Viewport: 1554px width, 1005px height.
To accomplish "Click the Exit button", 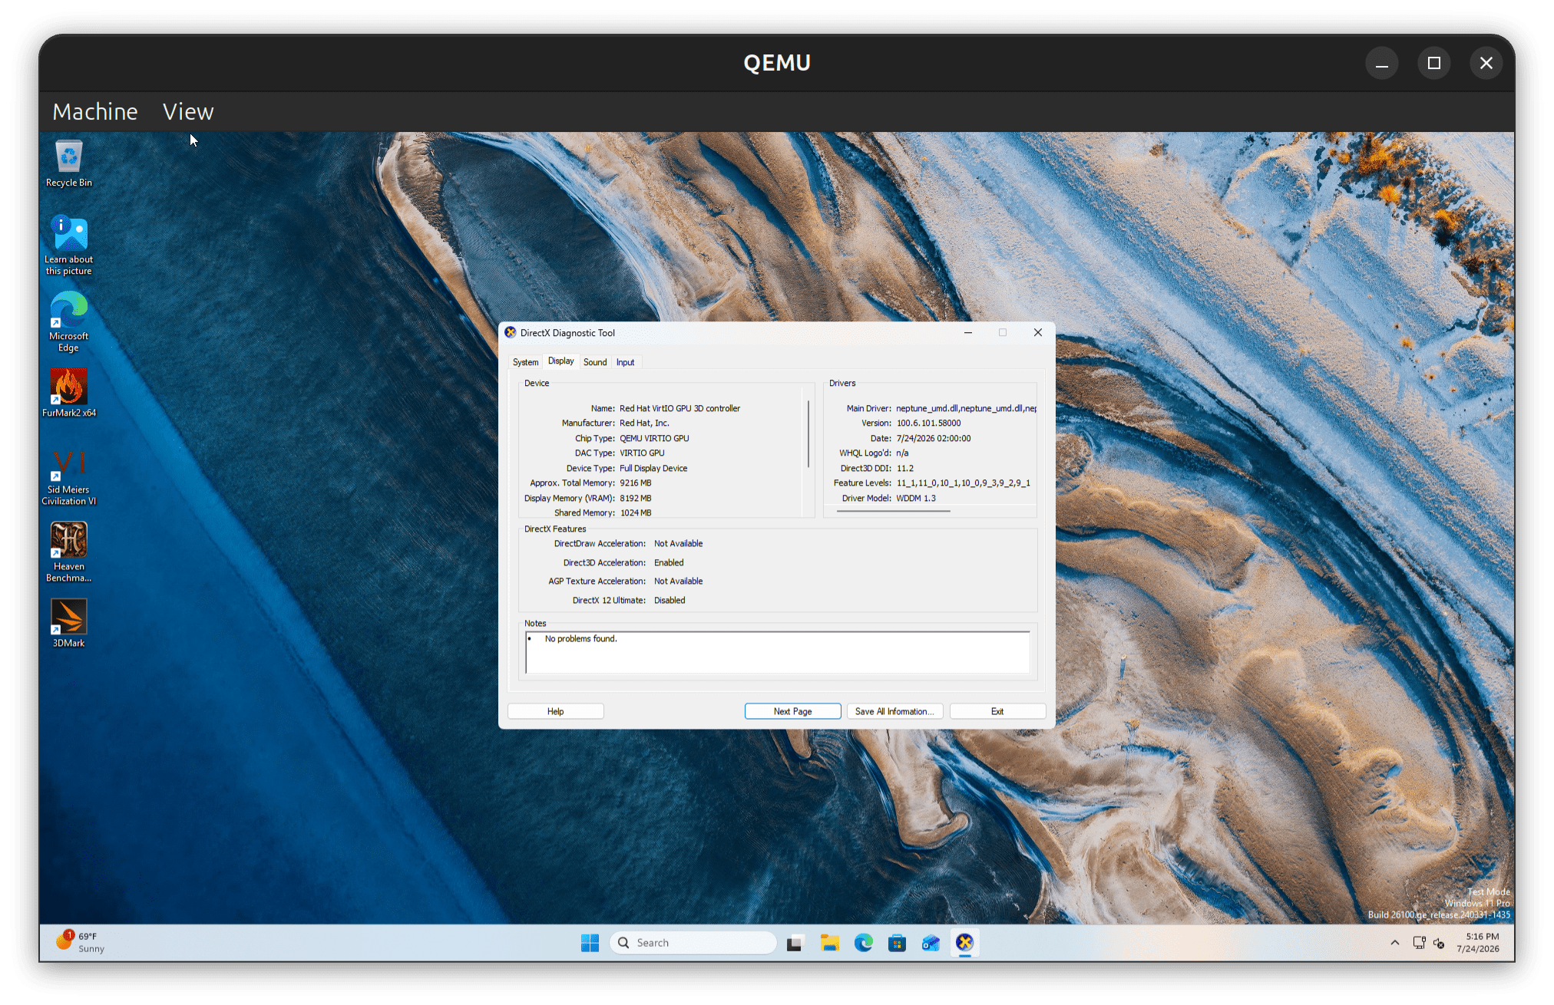I will 997,711.
